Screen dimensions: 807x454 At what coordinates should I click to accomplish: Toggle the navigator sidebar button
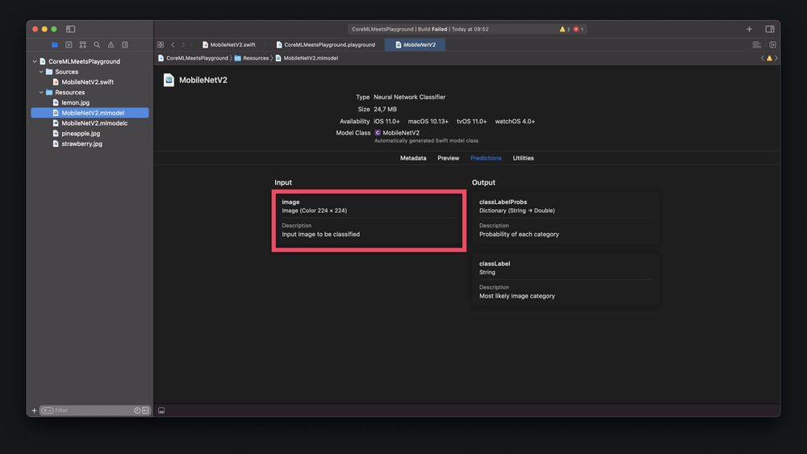tap(70, 29)
